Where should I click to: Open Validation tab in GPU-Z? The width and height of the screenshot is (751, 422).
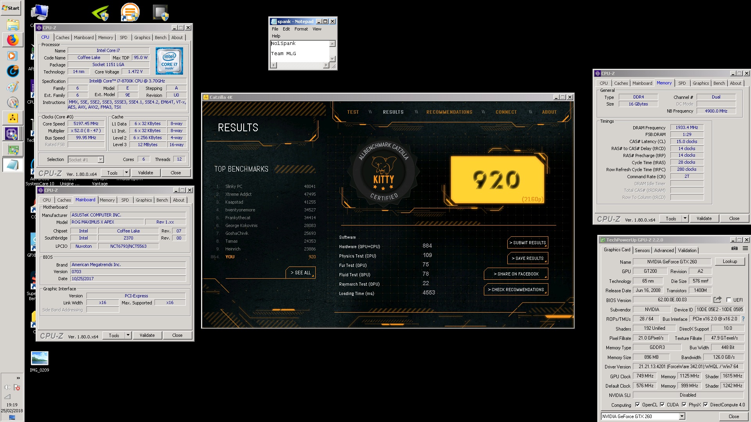tap(687, 250)
